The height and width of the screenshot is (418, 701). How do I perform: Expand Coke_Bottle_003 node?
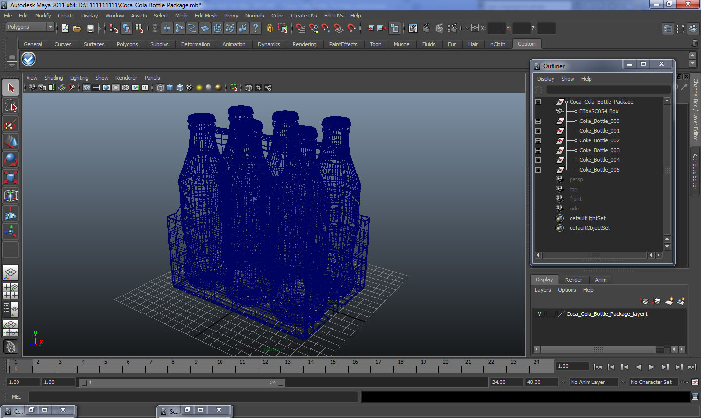(538, 150)
